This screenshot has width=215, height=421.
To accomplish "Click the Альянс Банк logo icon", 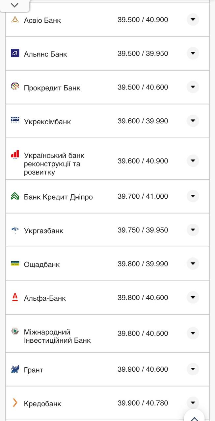I will 14,54.
